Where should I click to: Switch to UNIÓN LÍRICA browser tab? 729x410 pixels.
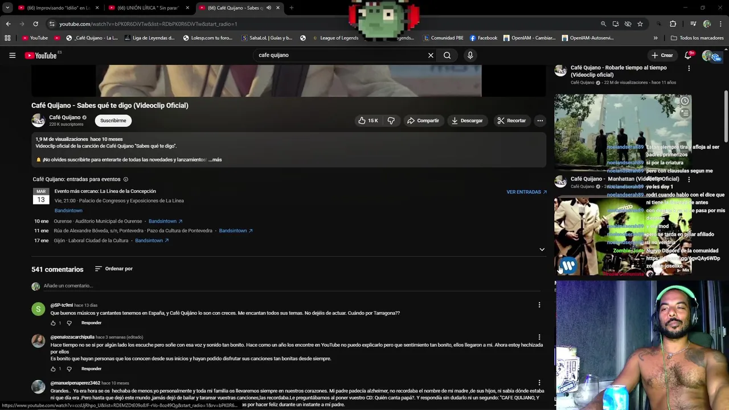pos(148,8)
